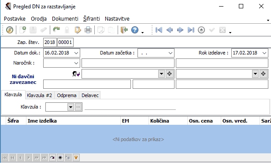Click left plus button to add address

tap(170, 74)
